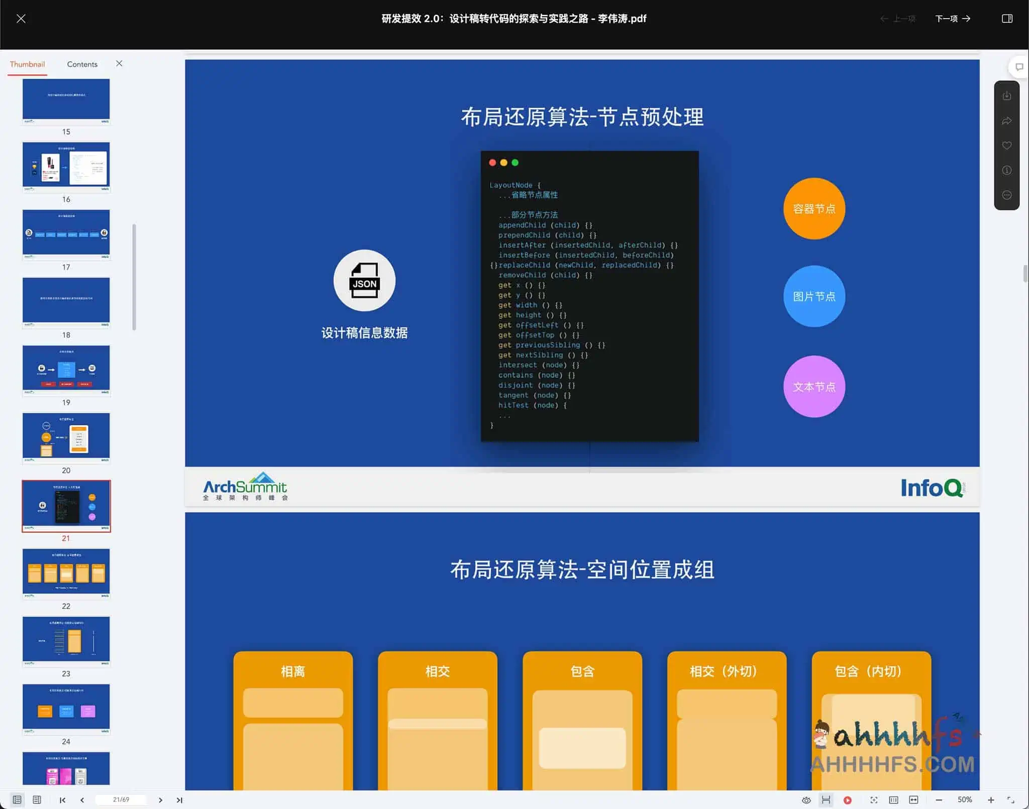This screenshot has height=809, width=1029.
Task: Open file info with the circled i icon
Action: pos(1006,170)
